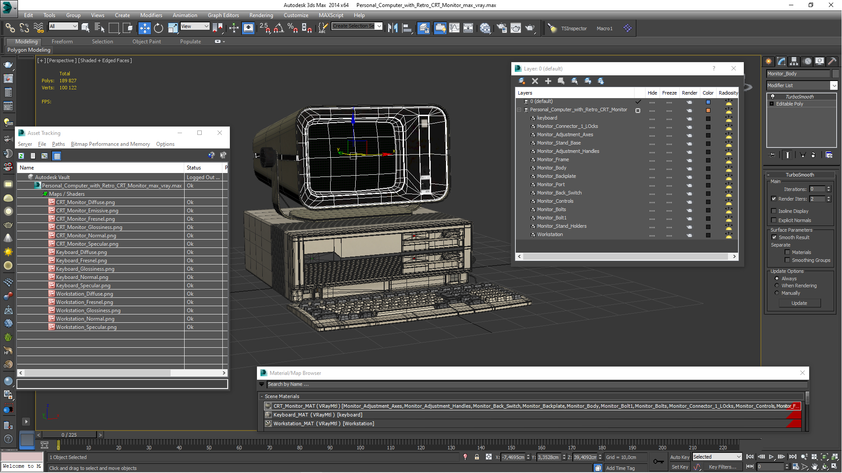Activate the Select Object tool
Screen dimensions: 842x473
click(x=86, y=28)
